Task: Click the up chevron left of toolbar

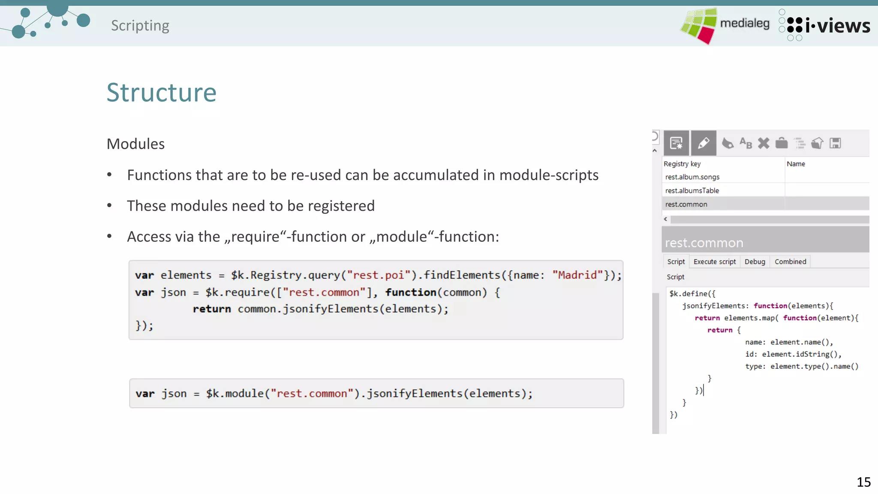Action: point(655,151)
